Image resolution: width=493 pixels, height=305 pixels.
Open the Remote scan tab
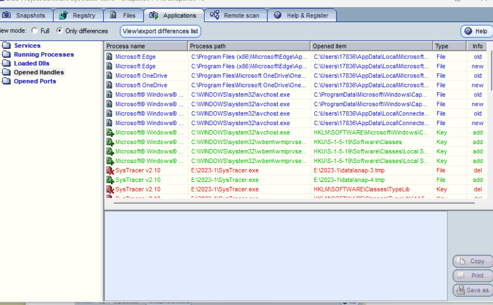(x=236, y=16)
